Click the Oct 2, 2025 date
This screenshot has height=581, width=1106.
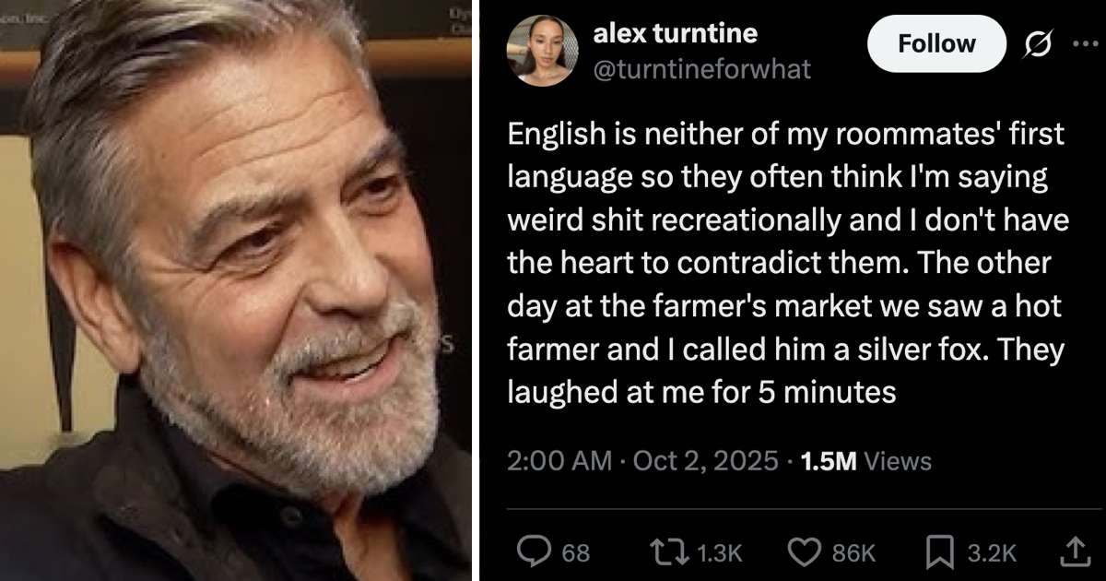705,461
